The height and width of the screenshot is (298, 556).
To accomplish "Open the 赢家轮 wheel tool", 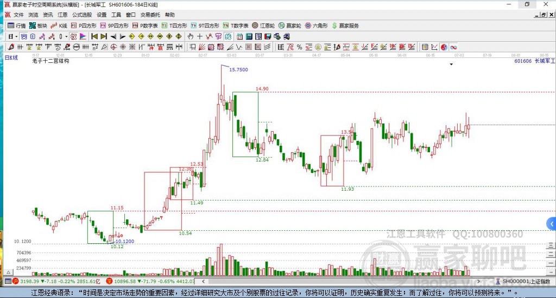I will pyautogui.click(x=290, y=25).
